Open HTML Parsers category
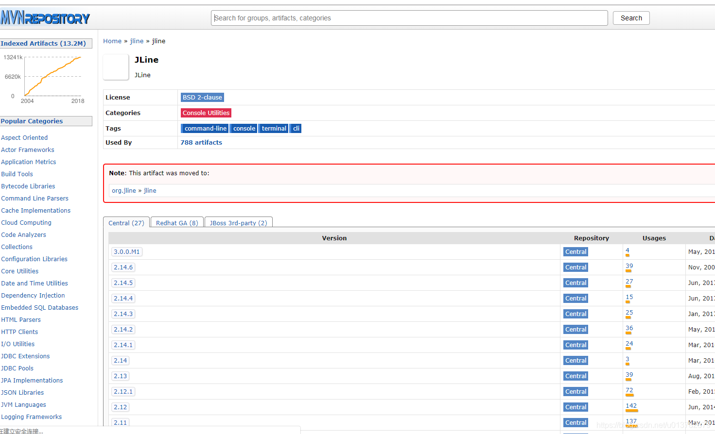The width and height of the screenshot is (715, 434). (21, 320)
